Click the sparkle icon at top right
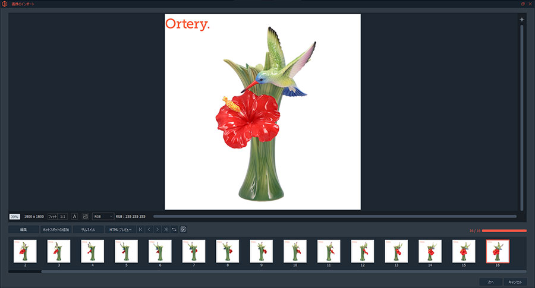This screenshot has height=288, width=535. [522, 20]
